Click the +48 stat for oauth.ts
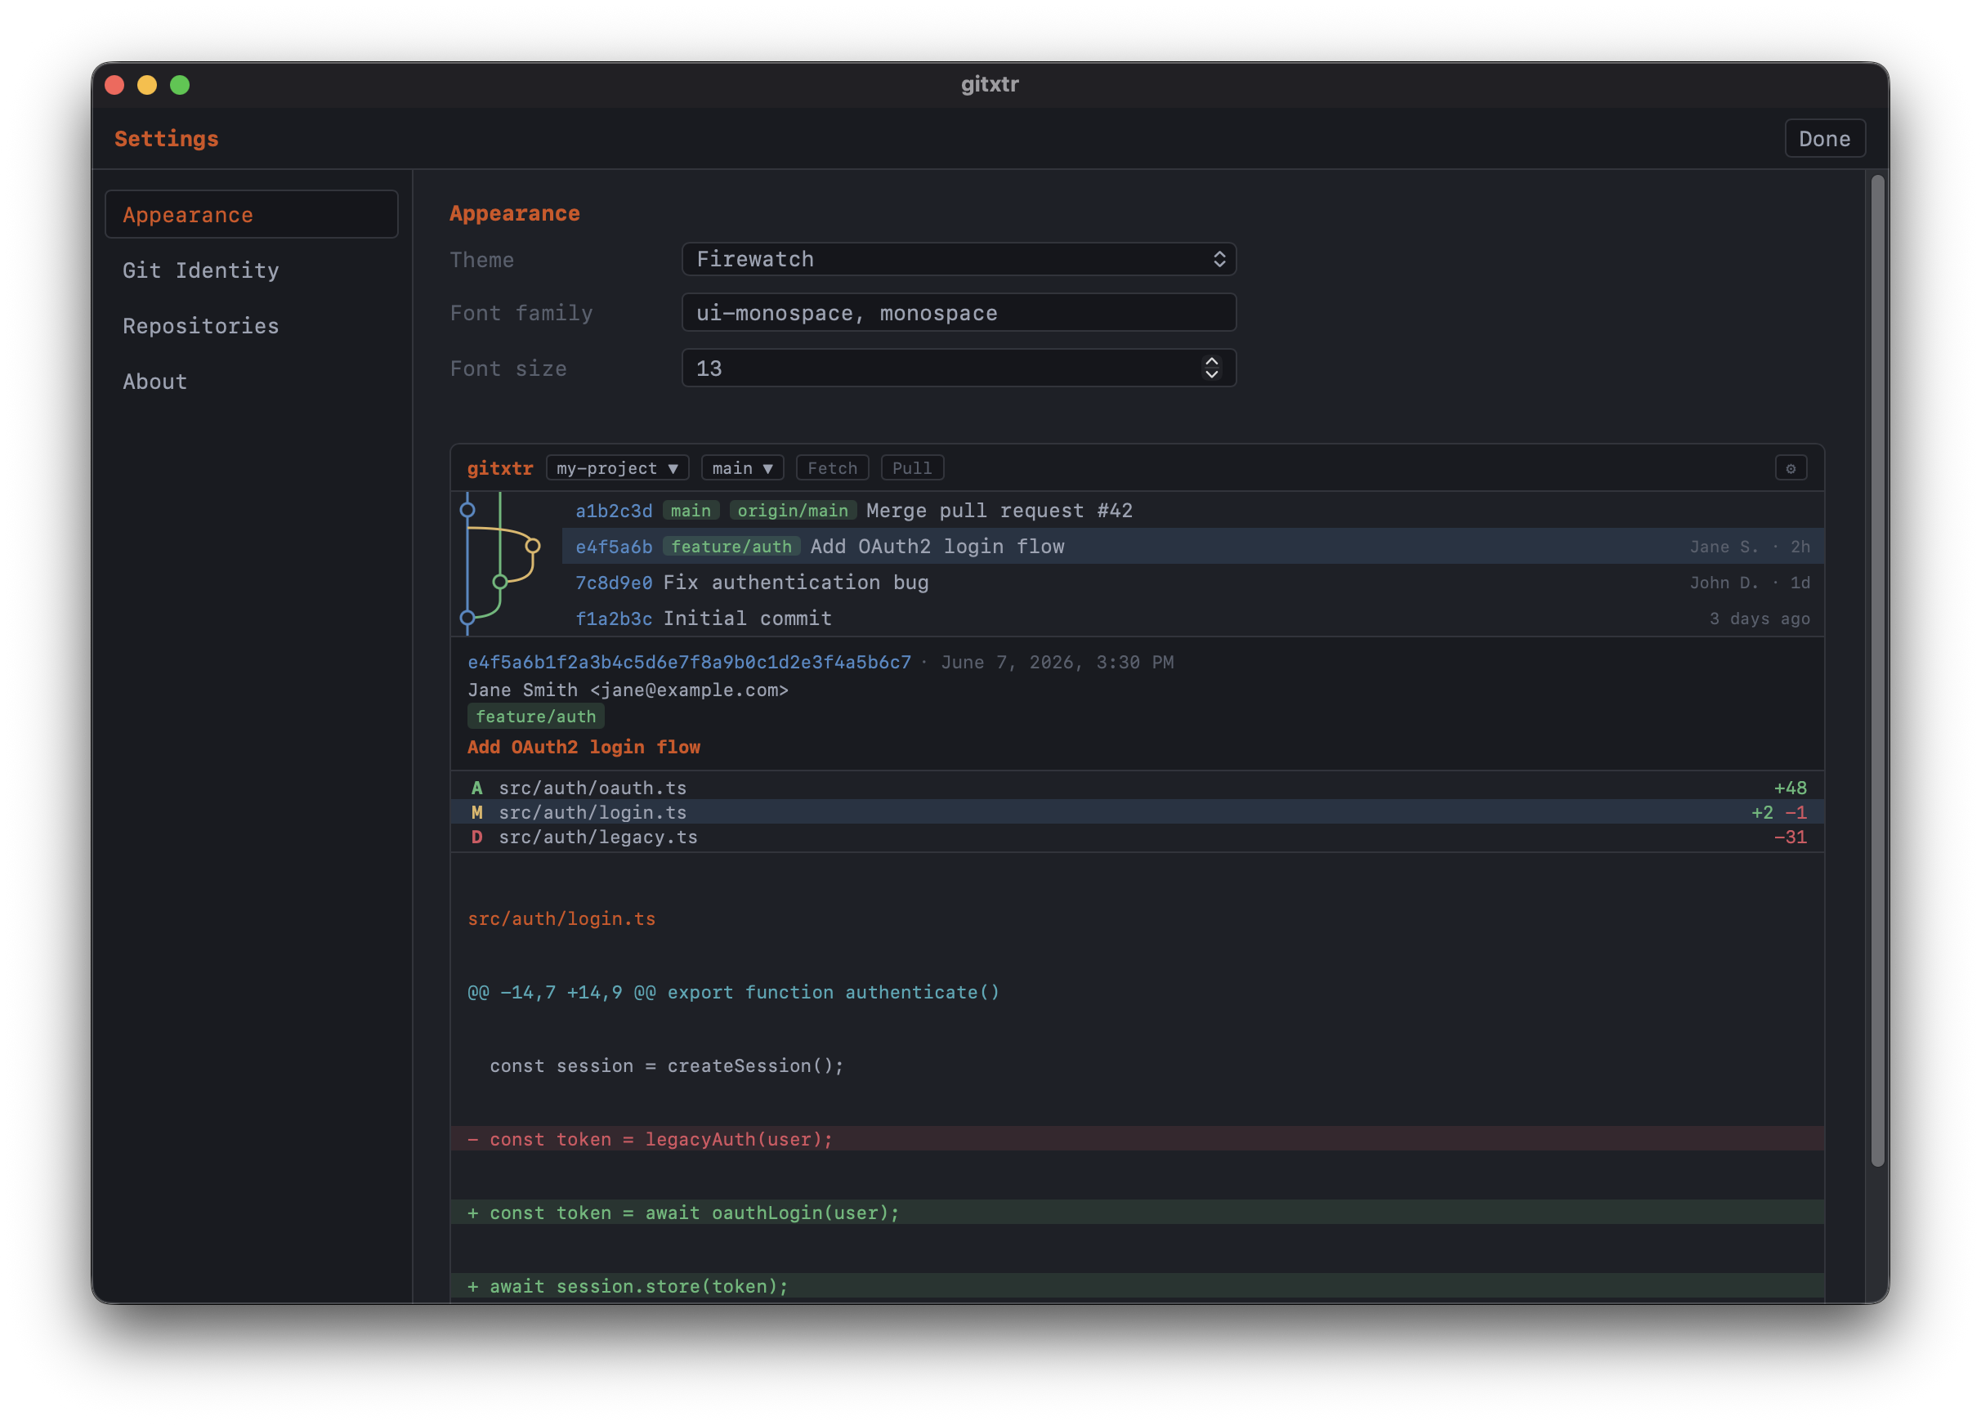Image resolution: width=1981 pixels, height=1425 pixels. pos(1790,788)
